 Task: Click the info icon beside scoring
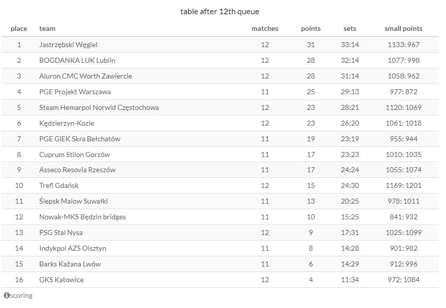(7, 295)
